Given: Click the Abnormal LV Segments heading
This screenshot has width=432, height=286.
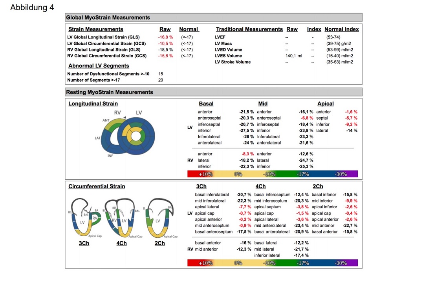Looking at the screenshot, I should (x=99, y=66).
